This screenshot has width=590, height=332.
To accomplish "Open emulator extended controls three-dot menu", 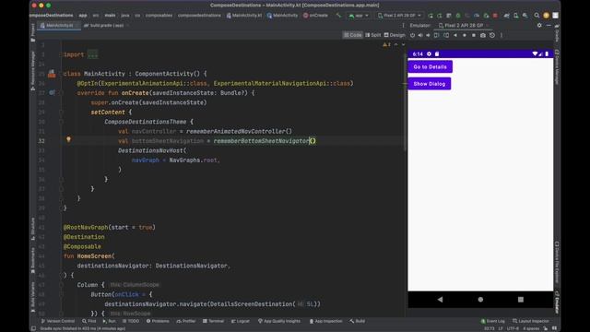I will coord(501,35).
